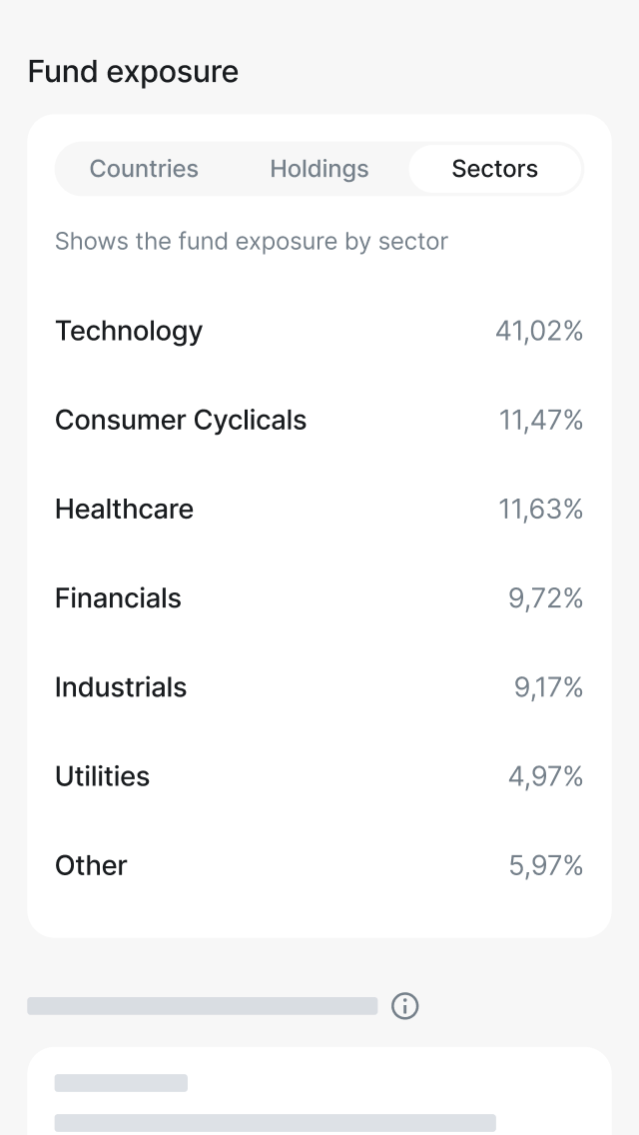The width and height of the screenshot is (639, 1135).
Task: Click the loading card at the bottom
Action: (x=319, y=1089)
